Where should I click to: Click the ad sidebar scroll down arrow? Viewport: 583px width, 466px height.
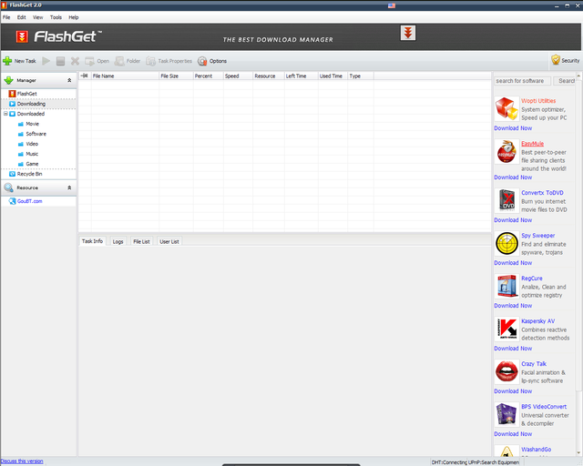tap(578, 452)
